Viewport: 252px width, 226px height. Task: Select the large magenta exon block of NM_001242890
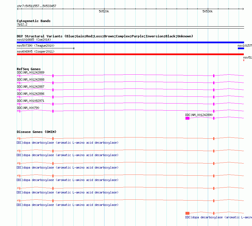click(x=187, y=118)
